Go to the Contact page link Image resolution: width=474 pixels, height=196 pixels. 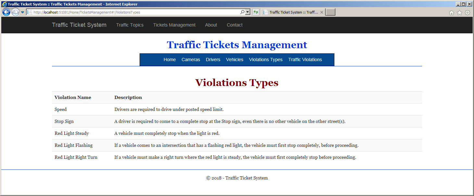(235, 25)
